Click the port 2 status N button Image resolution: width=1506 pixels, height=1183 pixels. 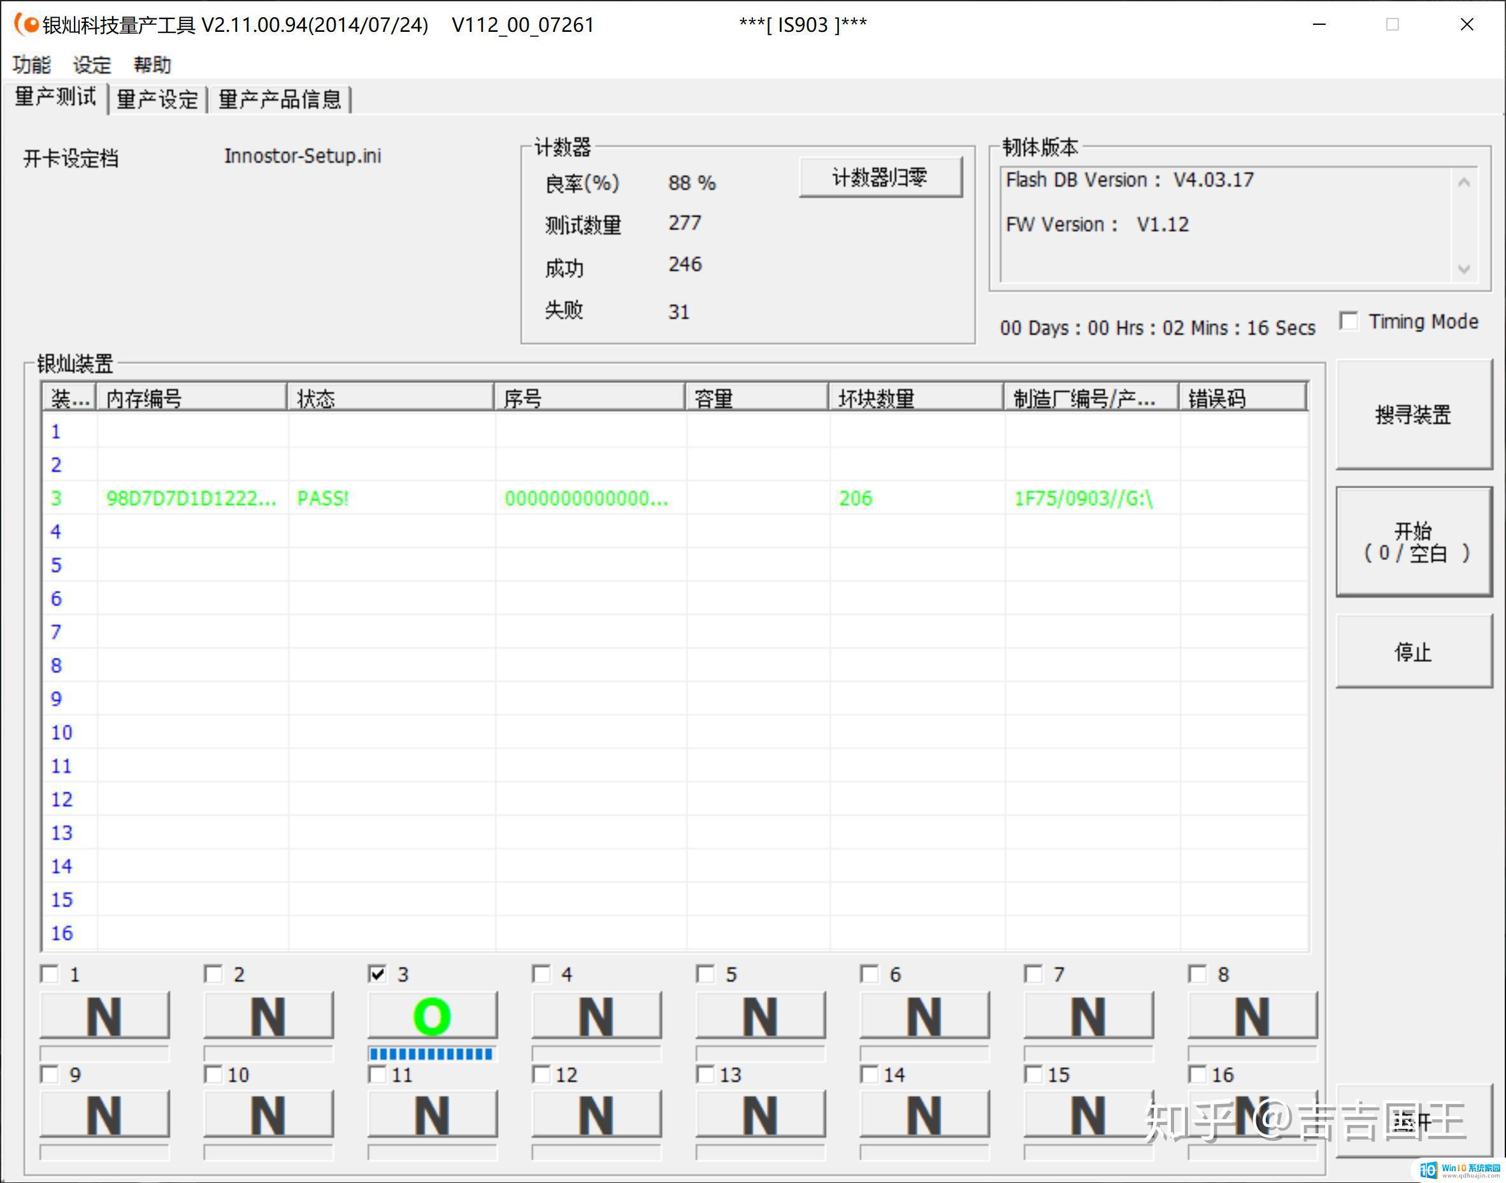(x=269, y=1015)
